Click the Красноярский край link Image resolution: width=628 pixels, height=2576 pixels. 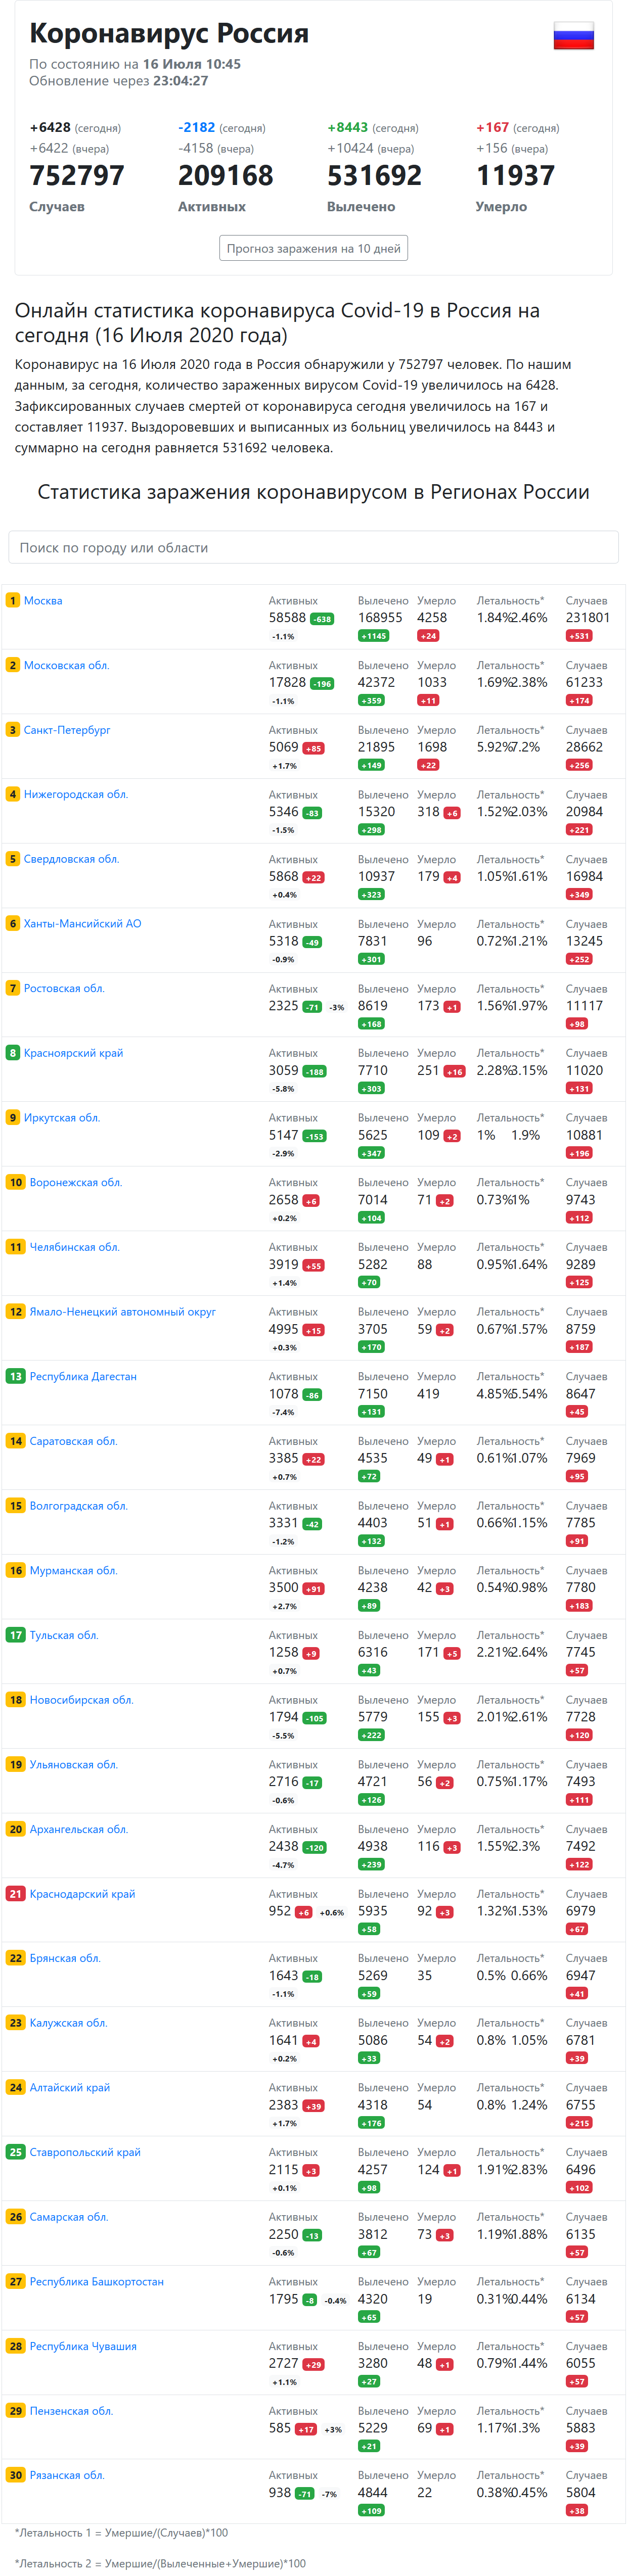[74, 1053]
